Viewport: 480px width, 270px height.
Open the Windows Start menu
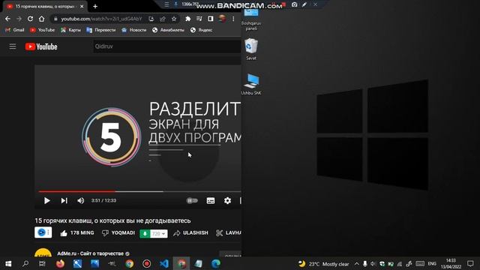(8, 263)
